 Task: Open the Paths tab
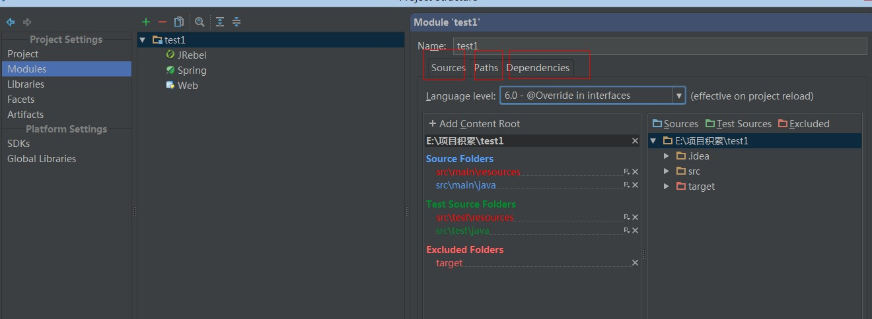point(486,68)
